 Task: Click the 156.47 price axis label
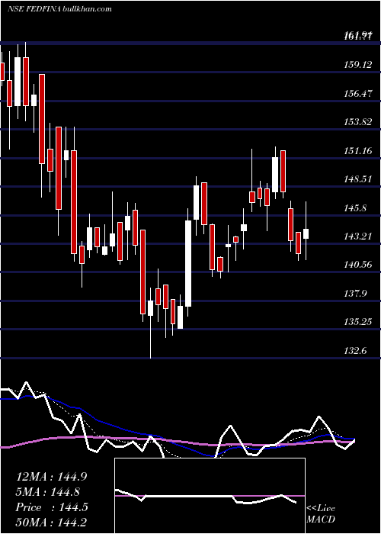tap(358, 93)
